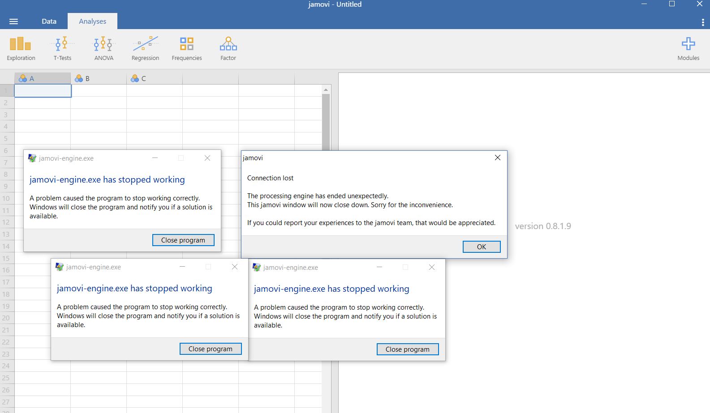710x413 pixels.
Task: Click the app icon in the bottom-left jamovi-engine.exe dialog
Action: 60,267
